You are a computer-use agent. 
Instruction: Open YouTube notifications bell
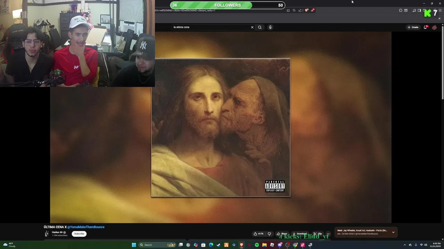click(x=426, y=27)
